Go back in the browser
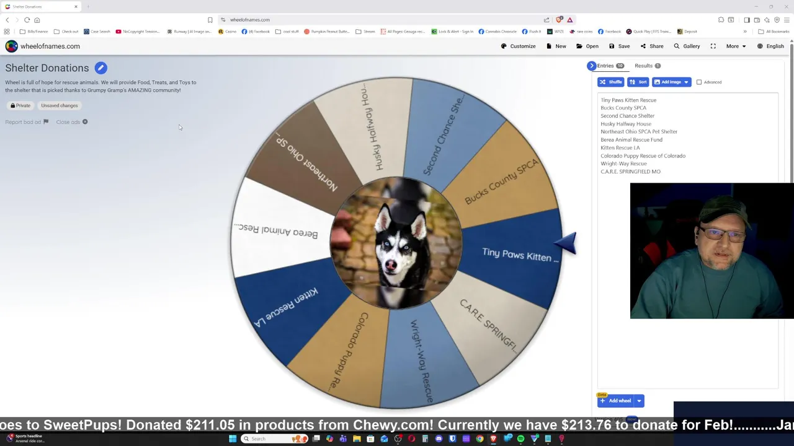The image size is (794, 446). pyautogui.click(x=7, y=20)
